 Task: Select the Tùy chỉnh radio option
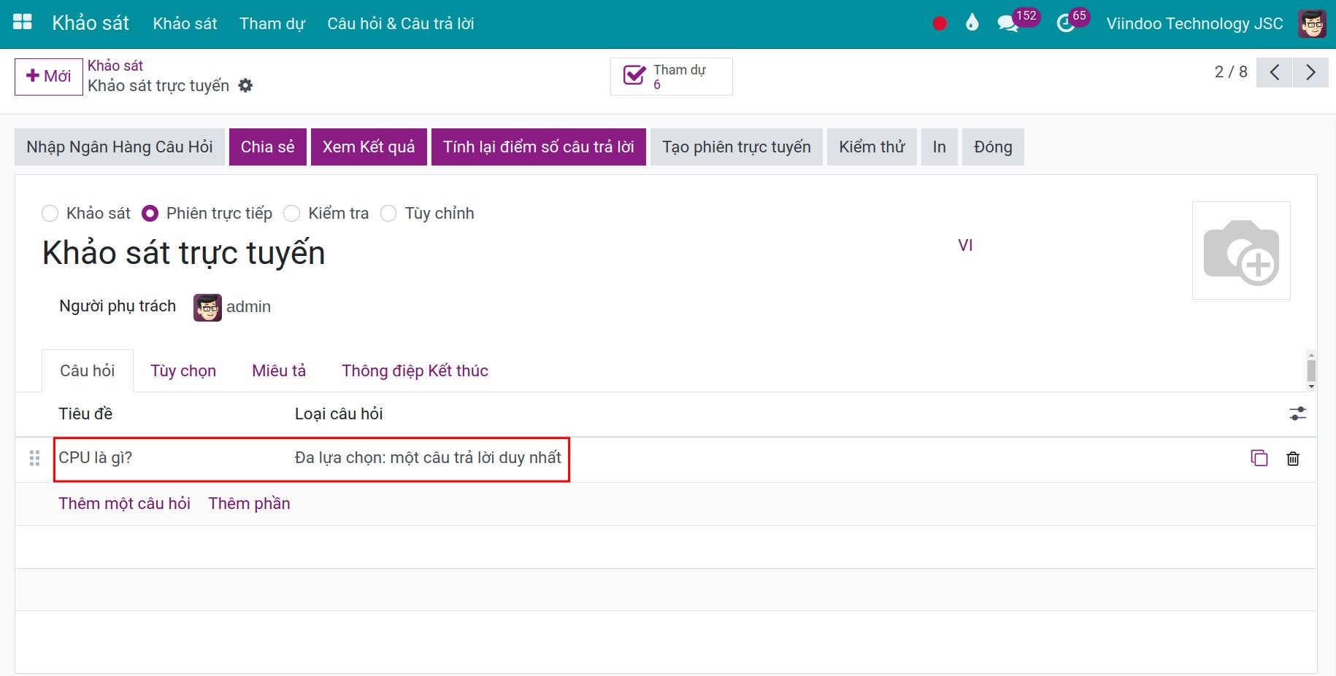tap(388, 213)
